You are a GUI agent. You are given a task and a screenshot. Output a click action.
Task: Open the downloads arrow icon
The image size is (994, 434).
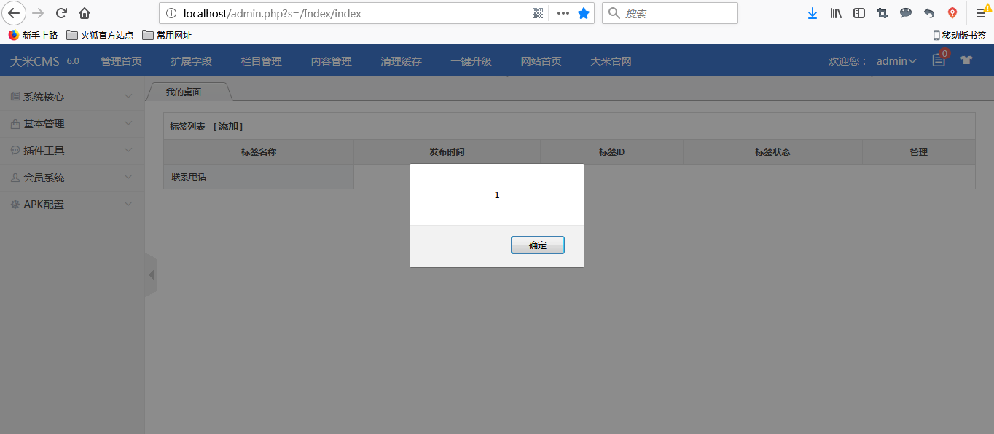coord(812,13)
